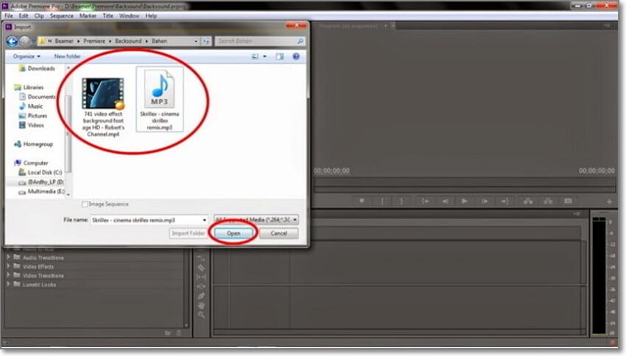The width and height of the screenshot is (626, 356).
Task: Expand the Lumetri Looks folder
Action: click(x=8, y=284)
